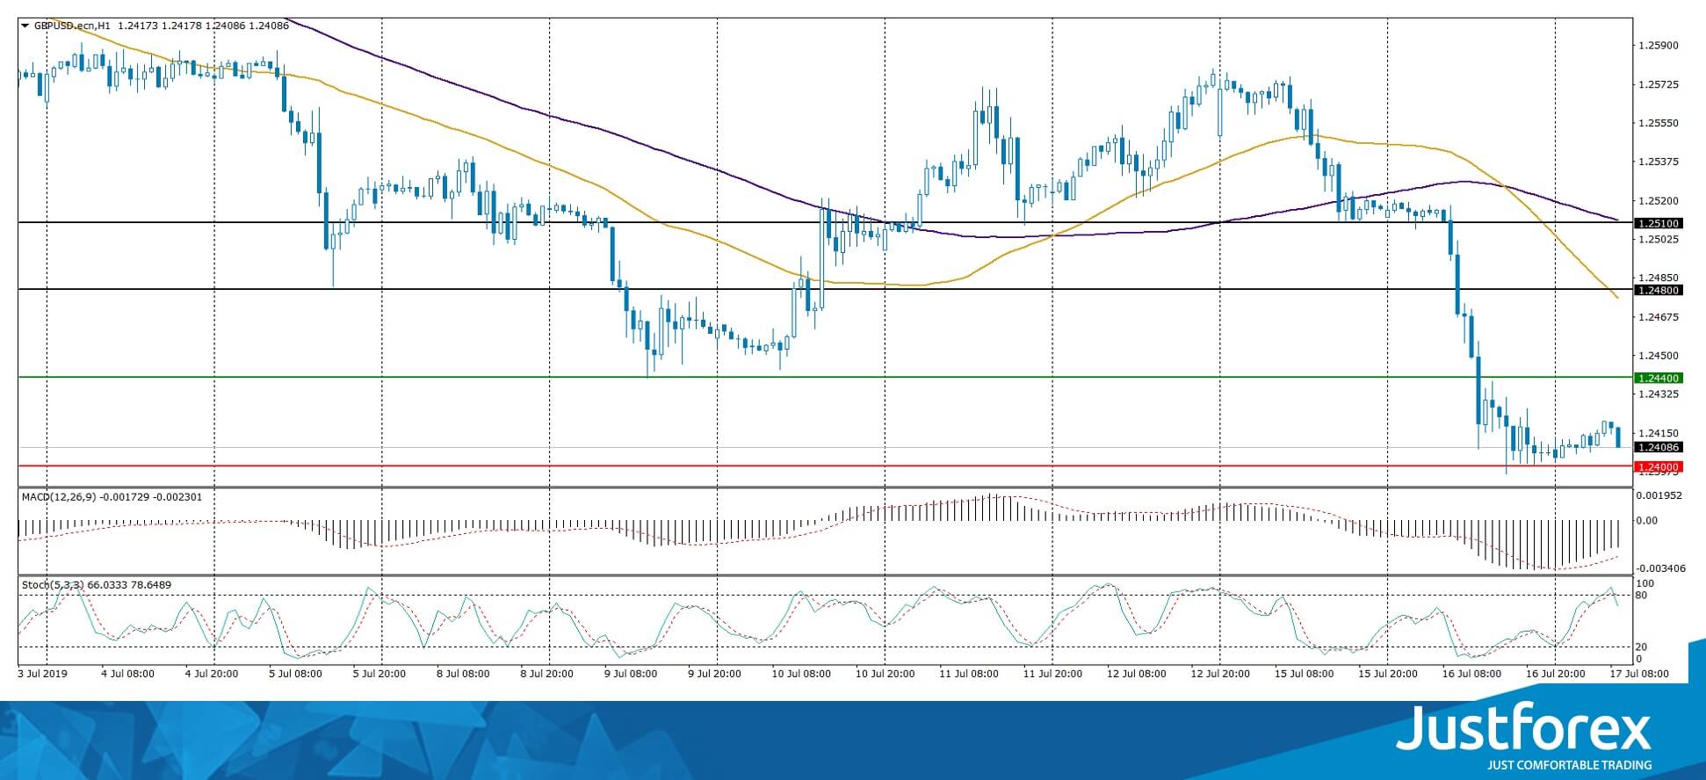Click the 16 Jul 08:00 time label

[x=1471, y=674]
